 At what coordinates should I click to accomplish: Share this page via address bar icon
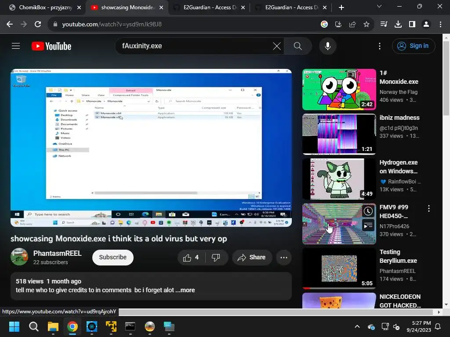click(352, 25)
